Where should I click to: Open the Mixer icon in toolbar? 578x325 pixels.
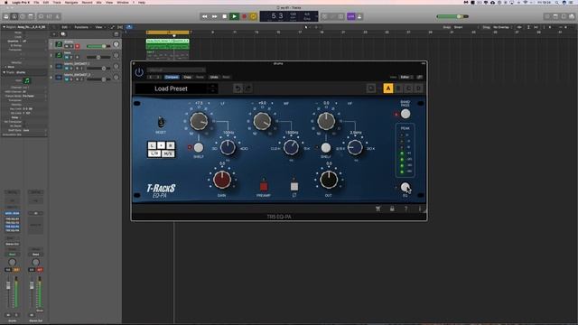tap(49, 16)
